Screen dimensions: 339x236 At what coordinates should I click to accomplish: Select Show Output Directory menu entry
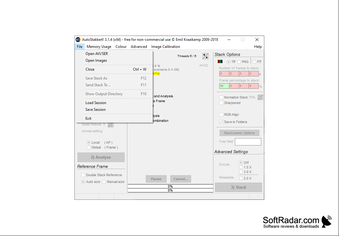pos(114,94)
